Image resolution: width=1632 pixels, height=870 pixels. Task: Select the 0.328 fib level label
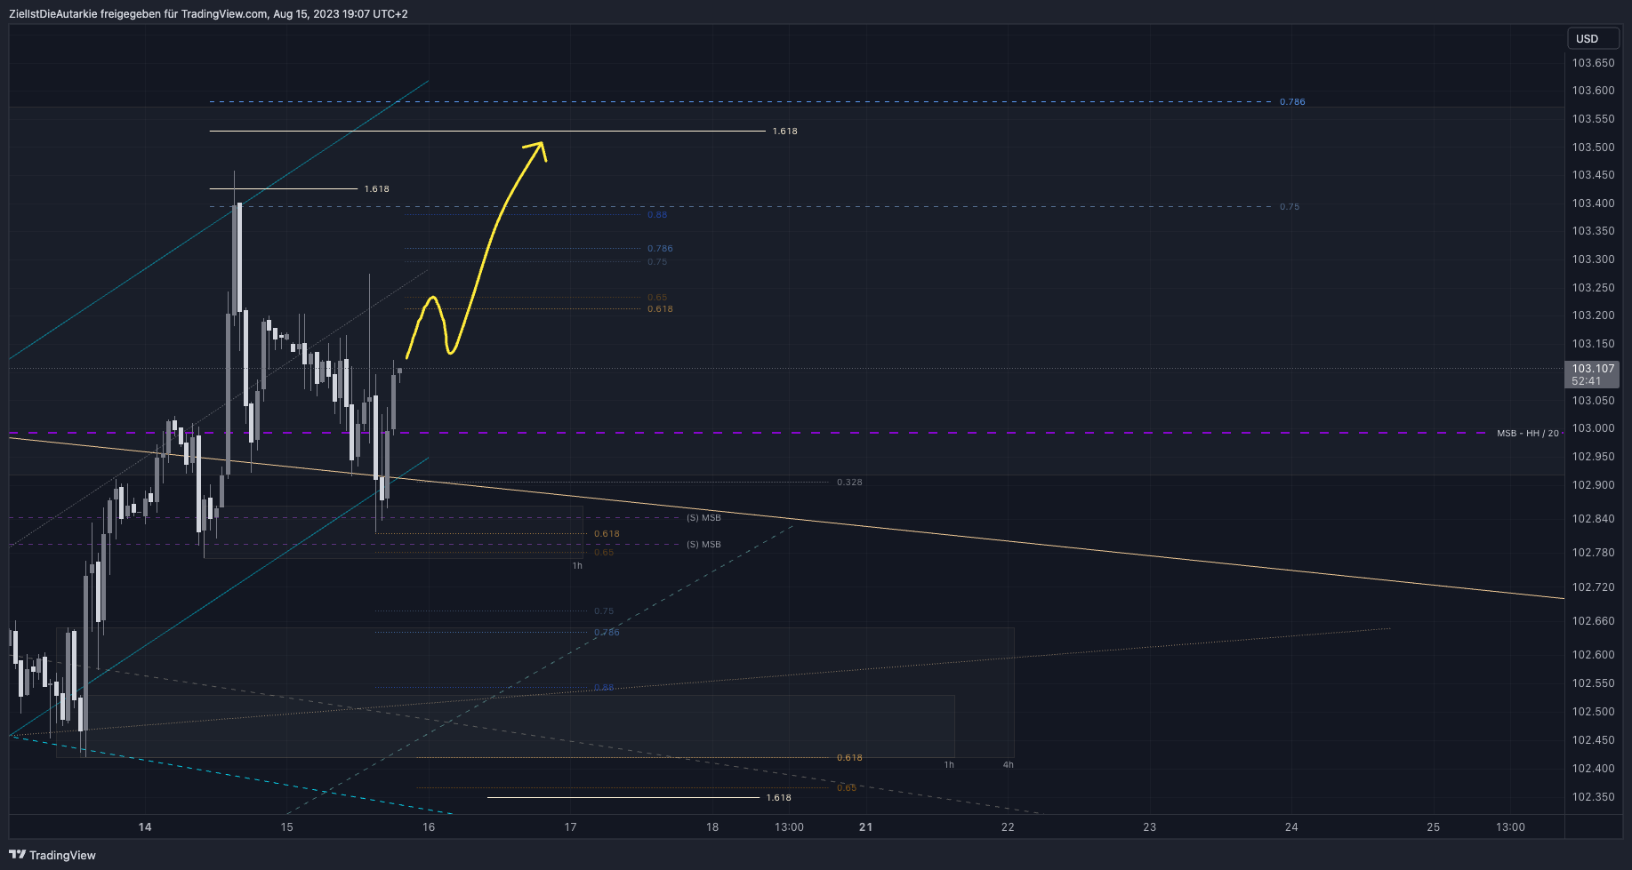(x=849, y=483)
